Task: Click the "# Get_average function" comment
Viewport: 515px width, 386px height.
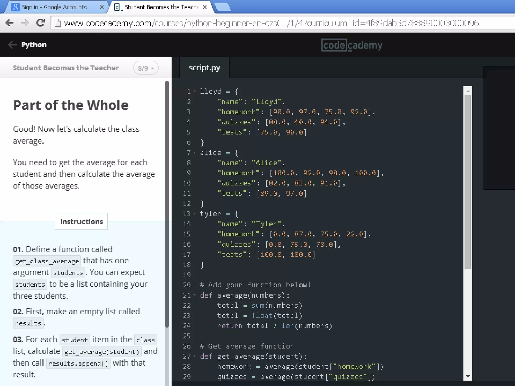Action: (247, 346)
